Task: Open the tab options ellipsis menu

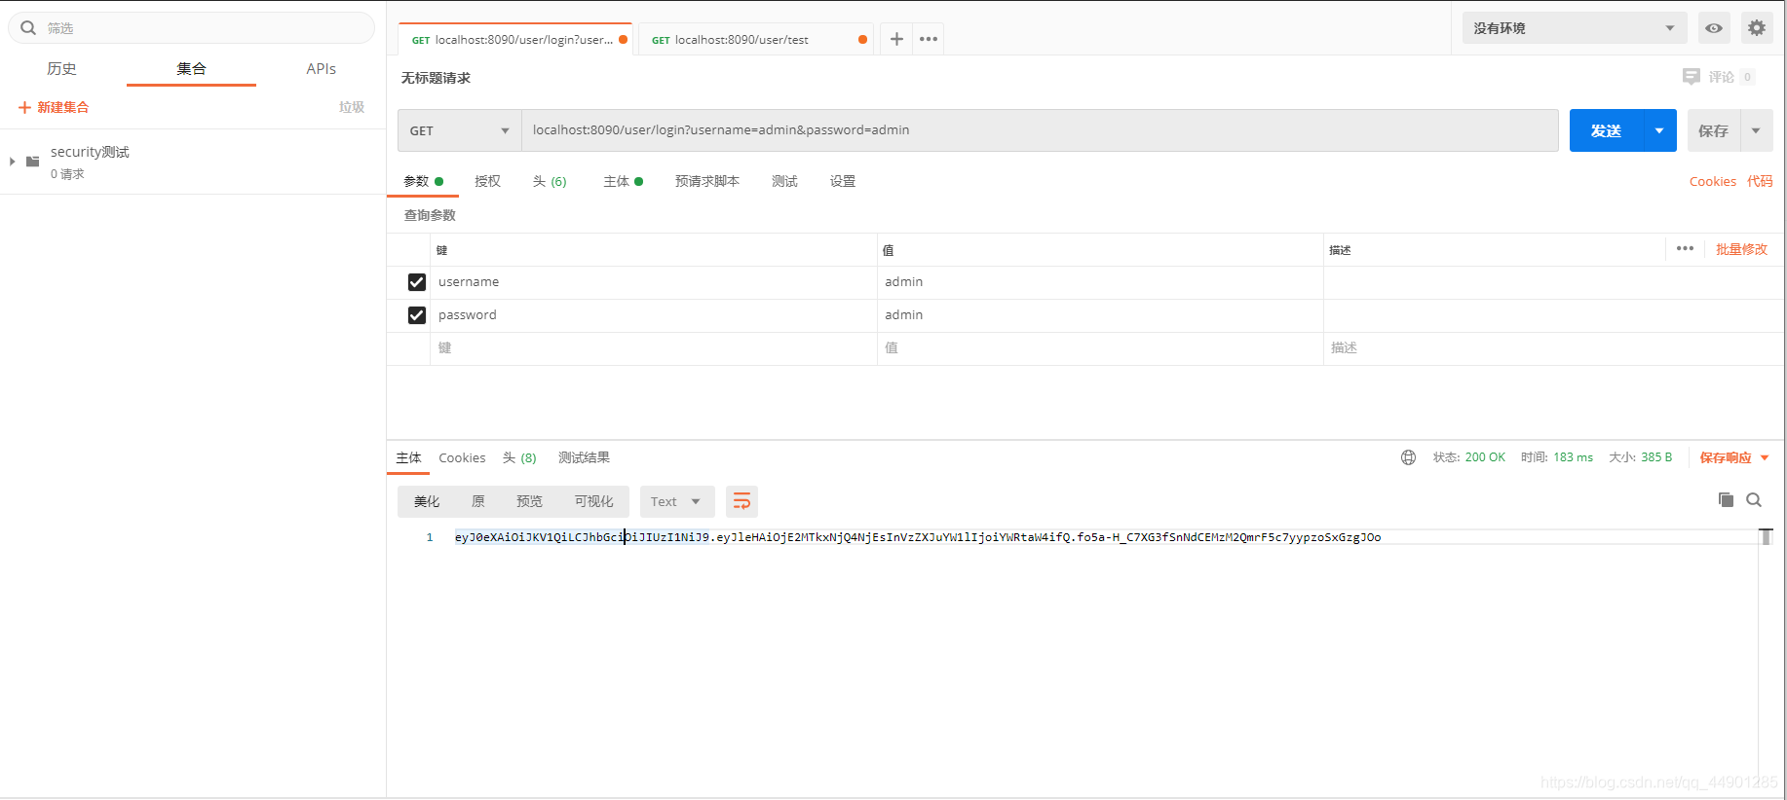Action: [929, 39]
